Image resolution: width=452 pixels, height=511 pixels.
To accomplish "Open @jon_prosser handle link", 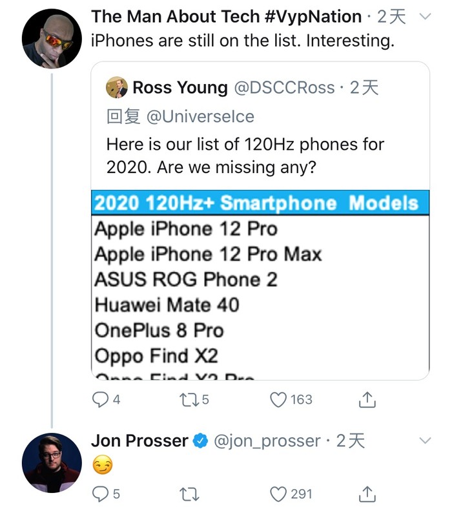I will pos(267,441).
